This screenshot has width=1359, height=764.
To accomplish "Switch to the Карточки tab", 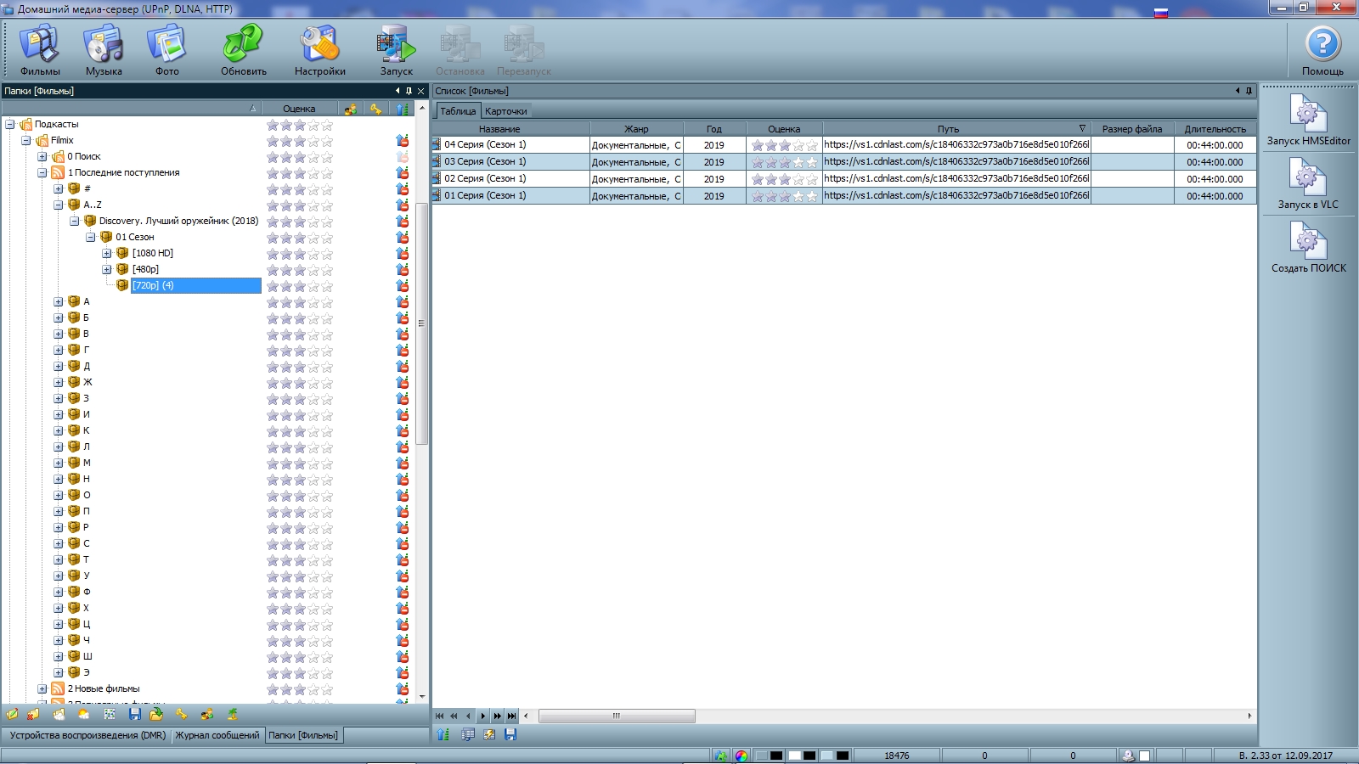I will coord(505,111).
